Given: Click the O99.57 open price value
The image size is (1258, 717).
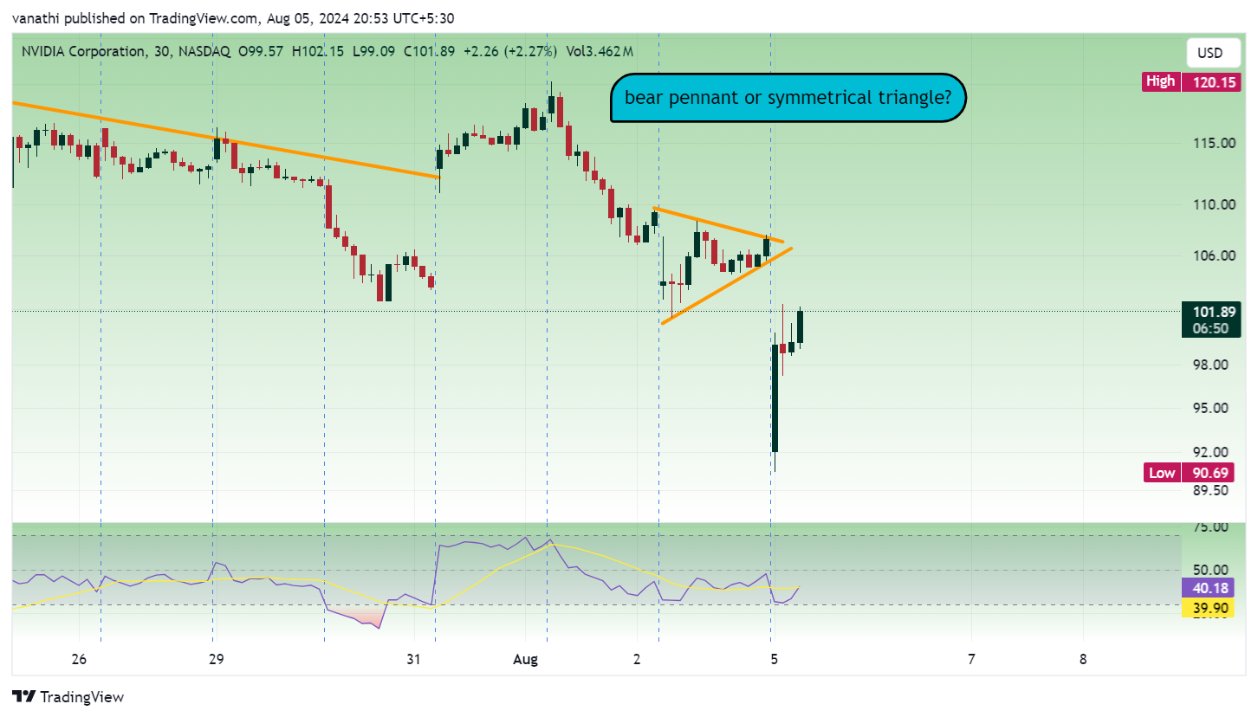Looking at the screenshot, I should 262,52.
